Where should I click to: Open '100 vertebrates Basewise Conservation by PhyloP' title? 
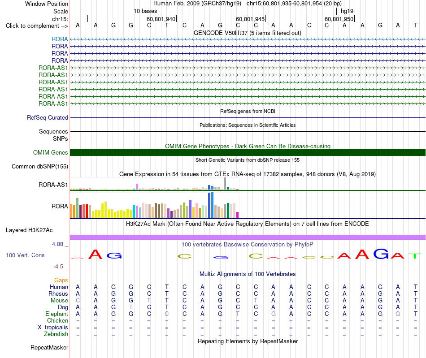[248, 245]
